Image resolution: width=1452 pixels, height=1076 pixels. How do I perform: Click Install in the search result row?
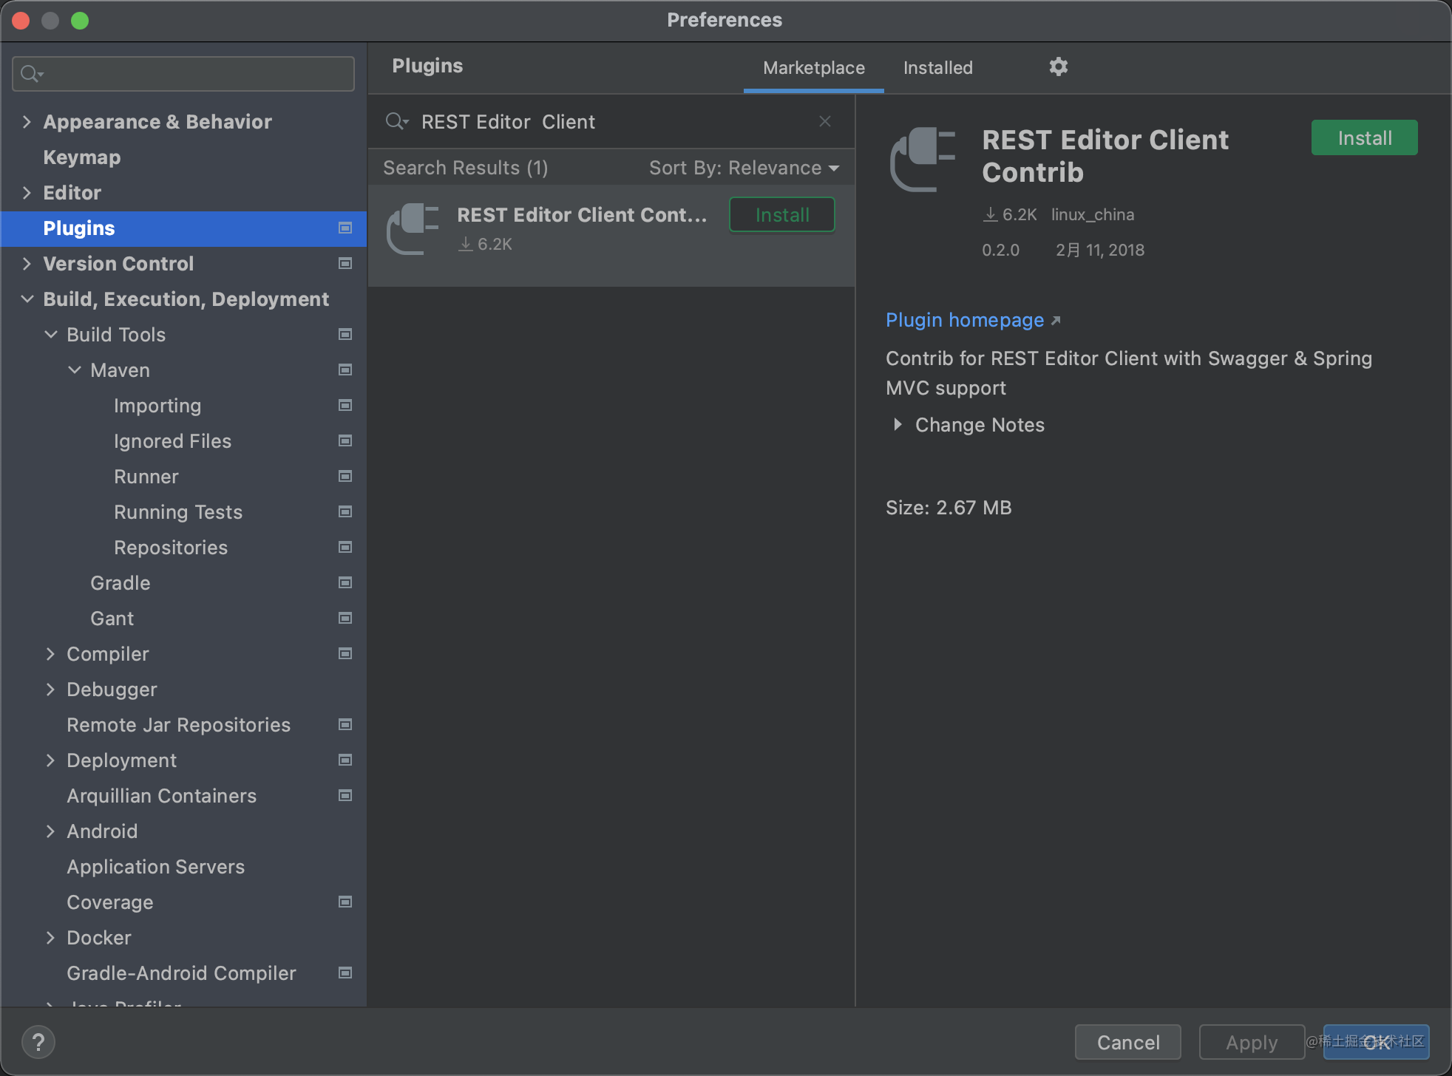781,214
